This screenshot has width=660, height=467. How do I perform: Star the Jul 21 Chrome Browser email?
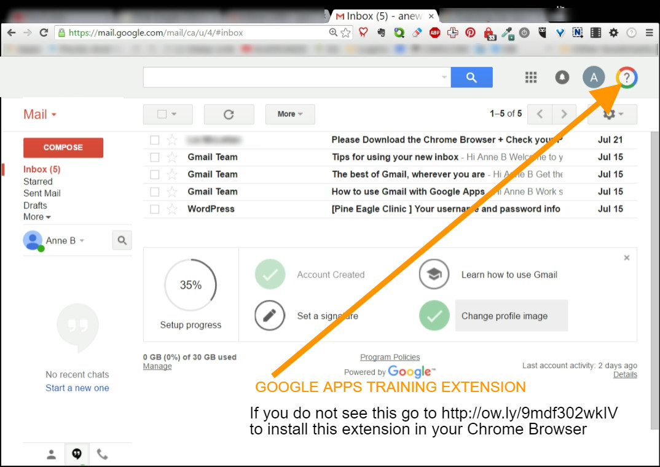(171, 139)
